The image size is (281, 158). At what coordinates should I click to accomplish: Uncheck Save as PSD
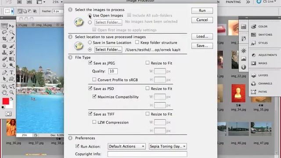click(90, 88)
